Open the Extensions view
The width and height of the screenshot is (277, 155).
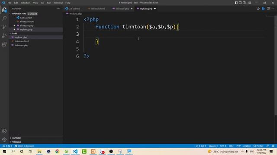point(4,44)
